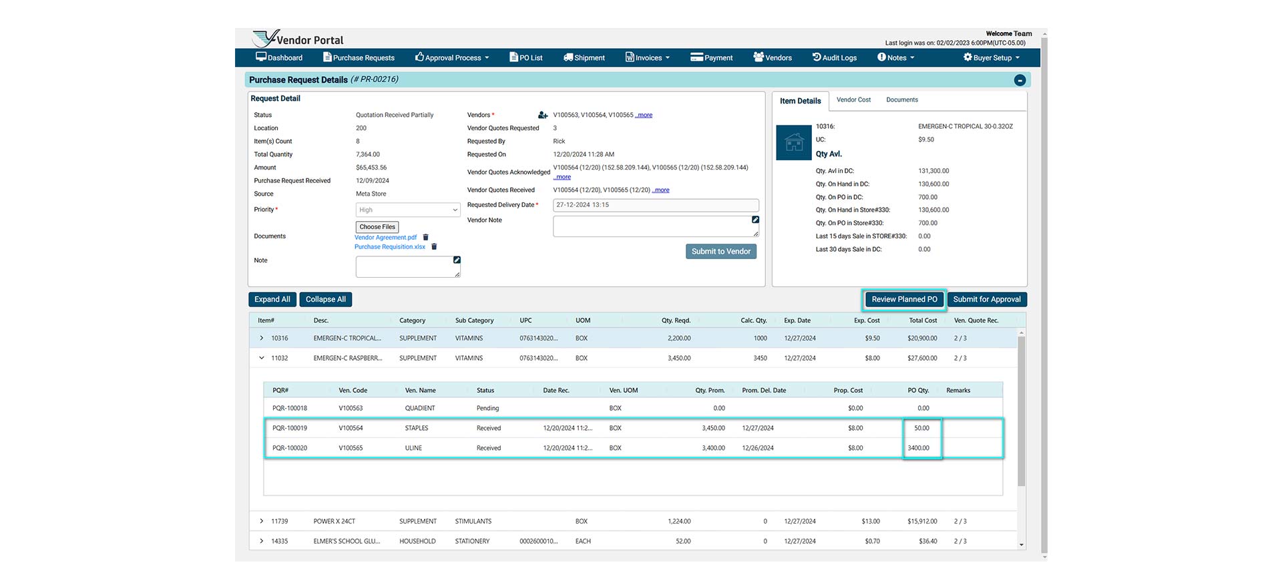The width and height of the screenshot is (1282, 581).
Task: Open the PO List page
Action: click(x=526, y=57)
